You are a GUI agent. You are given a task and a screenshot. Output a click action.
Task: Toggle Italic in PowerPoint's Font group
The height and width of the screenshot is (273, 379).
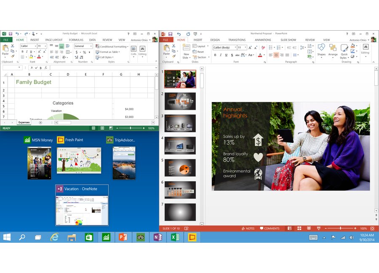[220, 55]
